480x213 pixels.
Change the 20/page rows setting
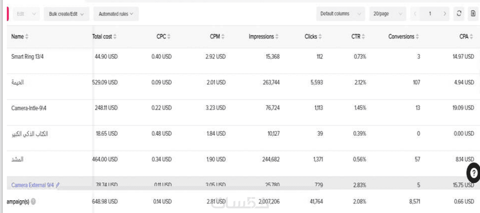pos(387,14)
